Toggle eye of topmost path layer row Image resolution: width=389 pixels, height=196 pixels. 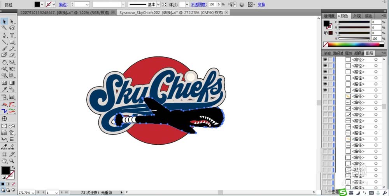point(325,59)
